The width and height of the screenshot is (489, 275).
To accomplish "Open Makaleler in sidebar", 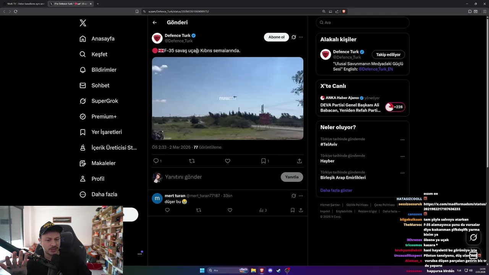I will (97, 163).
